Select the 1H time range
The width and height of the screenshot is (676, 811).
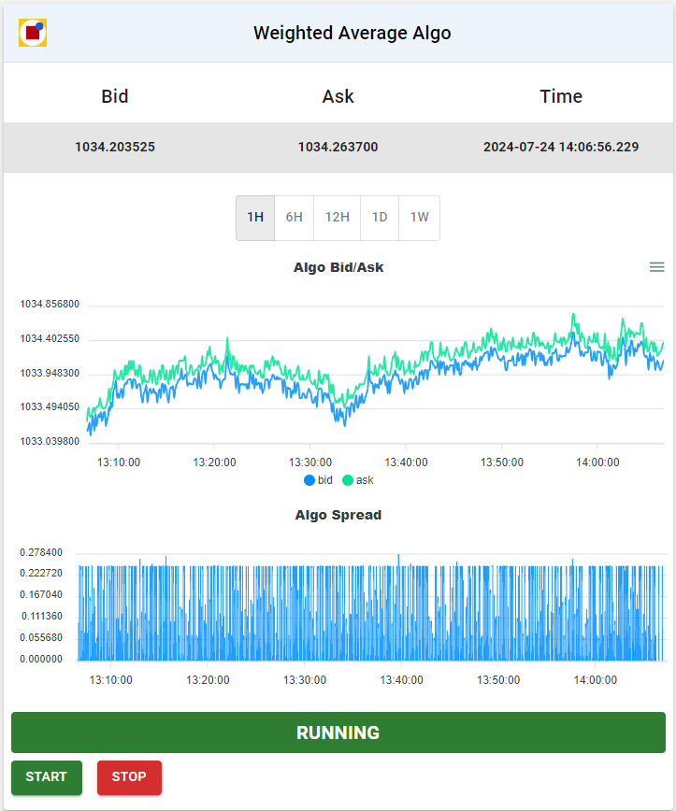[255, 218]
